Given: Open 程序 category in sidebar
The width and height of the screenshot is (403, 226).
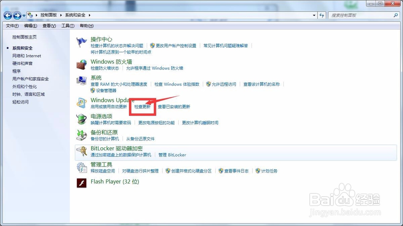Looking at the screenshot, I should click(x=17, y=71).
